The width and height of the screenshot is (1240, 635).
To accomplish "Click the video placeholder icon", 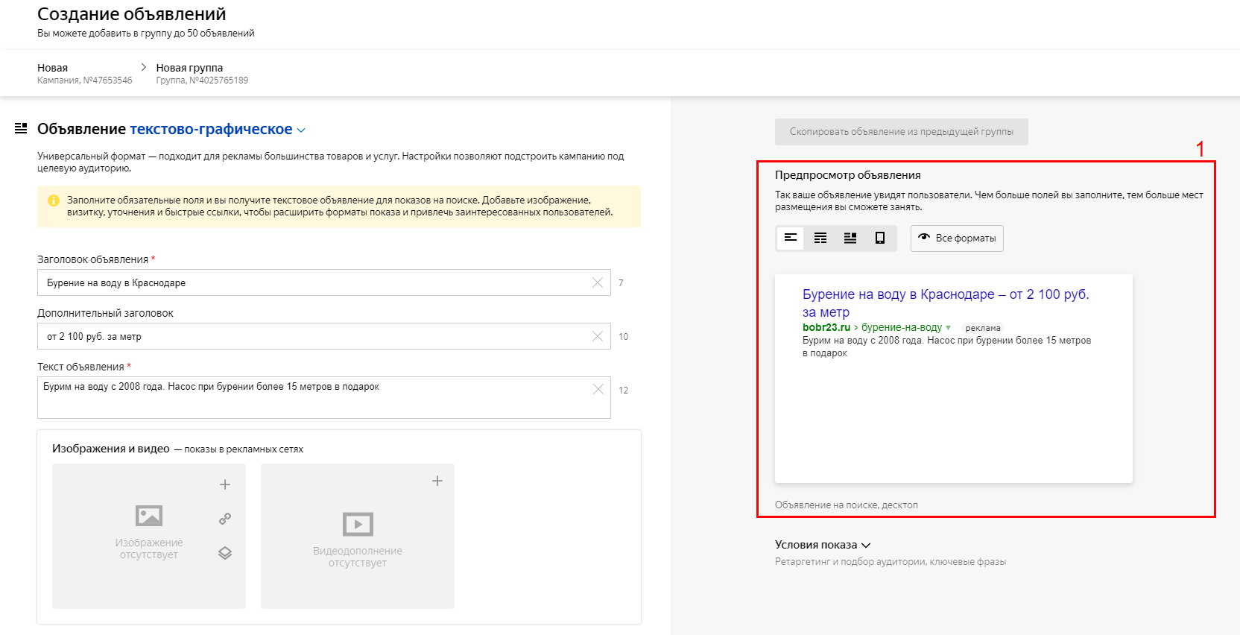I will point(358,524).
